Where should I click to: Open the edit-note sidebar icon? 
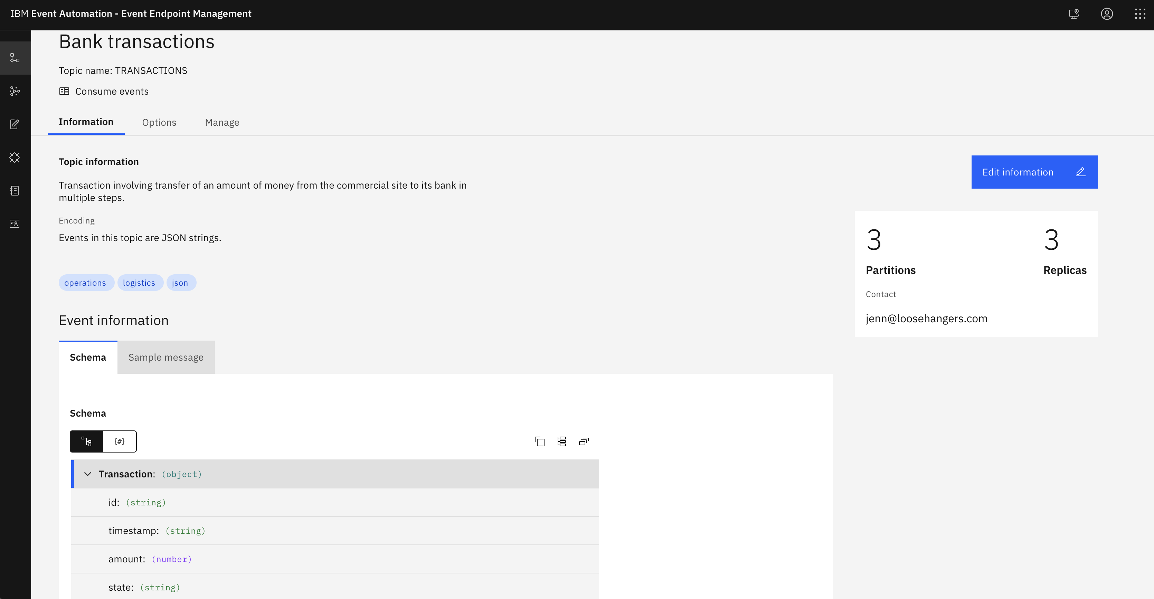pos(15,124)
